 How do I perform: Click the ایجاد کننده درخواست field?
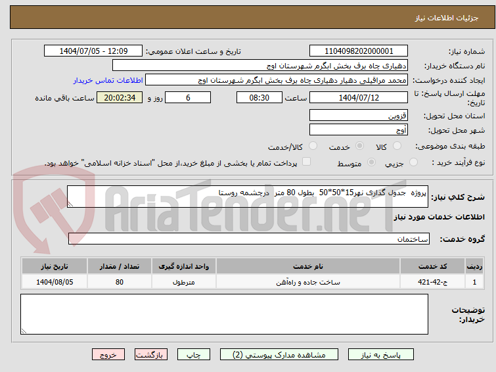click(x=277, y=80)
